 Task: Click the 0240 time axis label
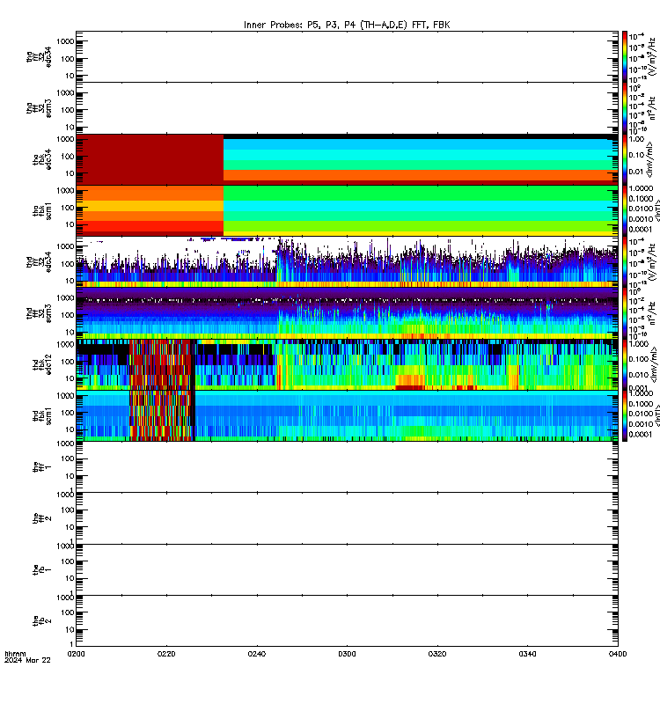(256, 654)
